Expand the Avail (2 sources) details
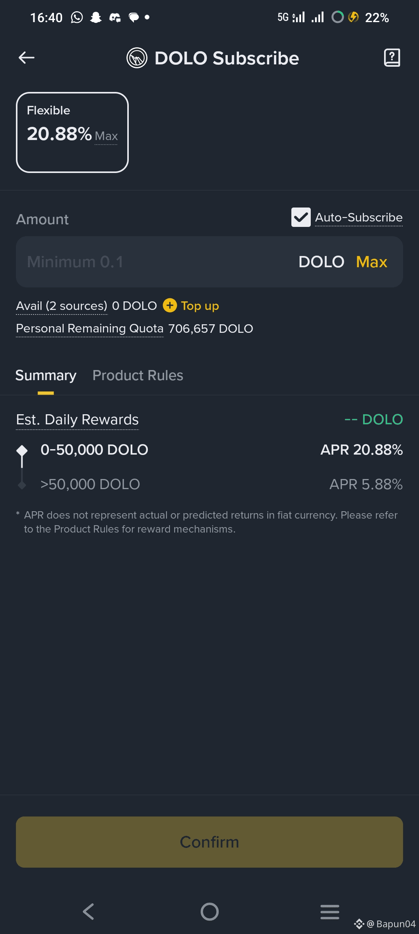The width and height of the screenshot is (419, 934). tap(61, 306)
